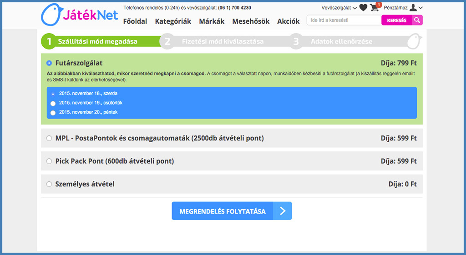The height and width of the screenshot is (255, 466).
Task: Open the shopping cart icon
Action: click(x=375, y=7)
